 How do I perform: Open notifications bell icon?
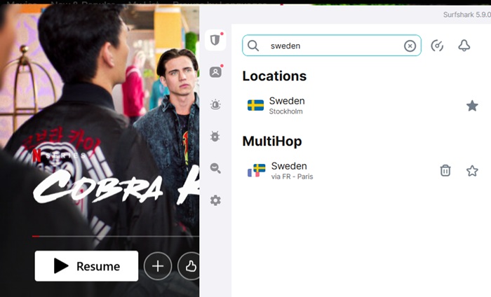[464, 46]
